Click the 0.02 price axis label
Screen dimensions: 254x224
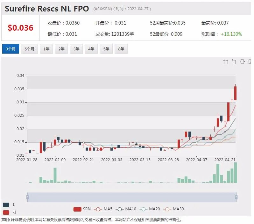tap(20, 129)
